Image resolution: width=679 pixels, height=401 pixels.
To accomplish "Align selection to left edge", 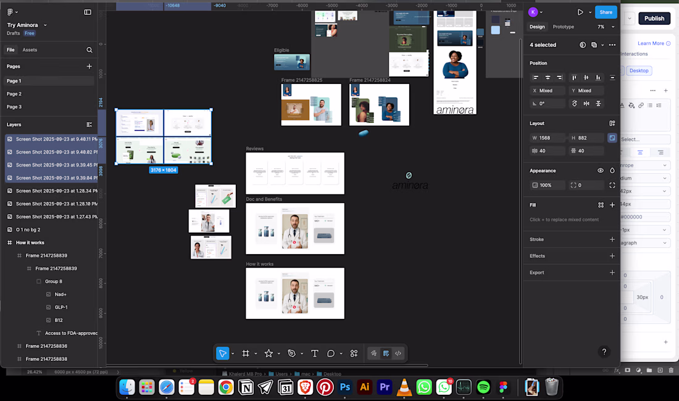I will click(x=536, y=78).
